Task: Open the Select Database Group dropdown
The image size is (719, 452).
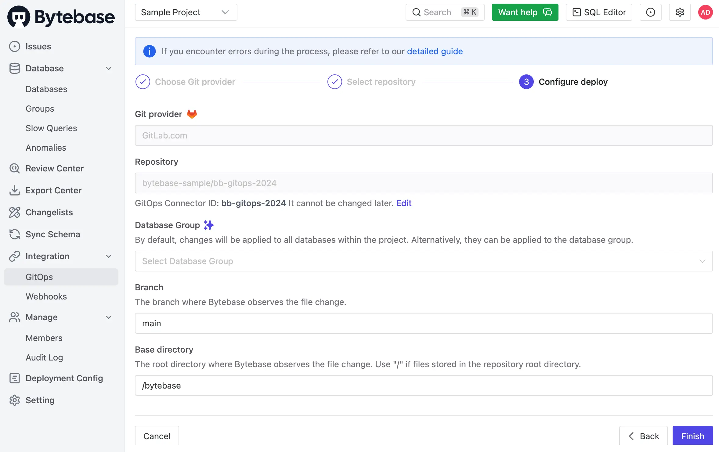Action: pos(424,261)
